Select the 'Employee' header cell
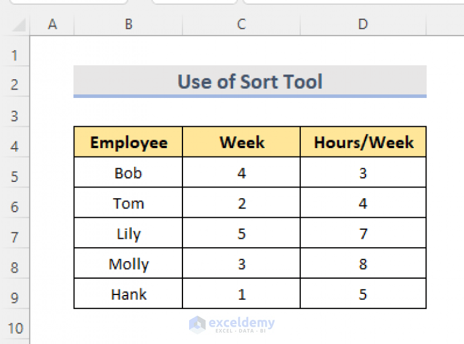The width and height of the screenshot is (464, 344). pyautogui.click(x=128, y=142)
